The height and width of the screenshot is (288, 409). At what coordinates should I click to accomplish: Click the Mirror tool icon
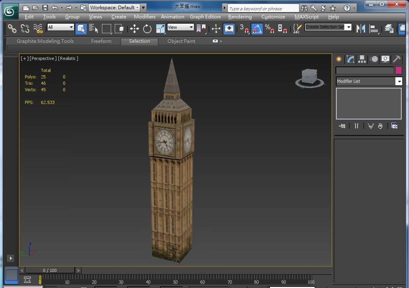pyautogui.click(x=361, y=28)
